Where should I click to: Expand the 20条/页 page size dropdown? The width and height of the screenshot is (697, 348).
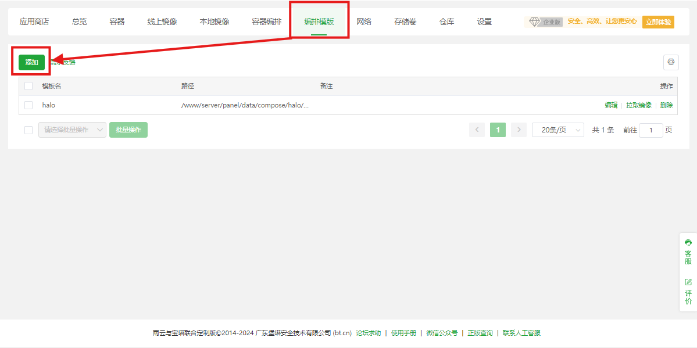558,130
